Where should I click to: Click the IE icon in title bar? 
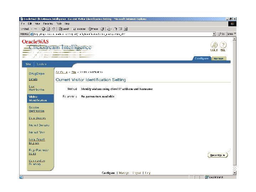[21, 19]
